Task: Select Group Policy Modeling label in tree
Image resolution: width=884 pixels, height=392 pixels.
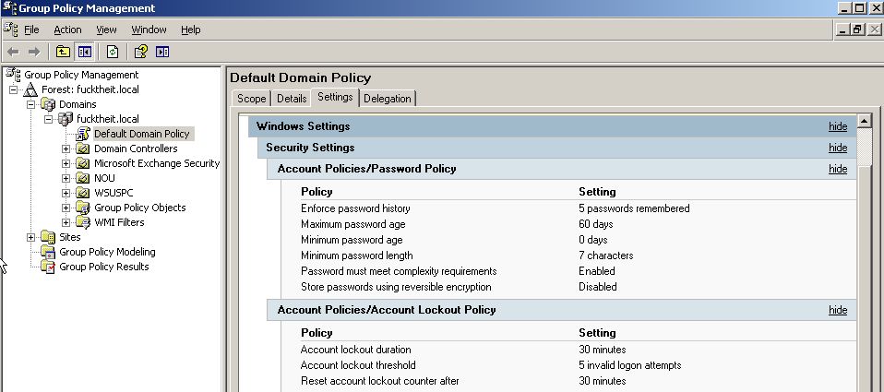Action: pos(107,252)
